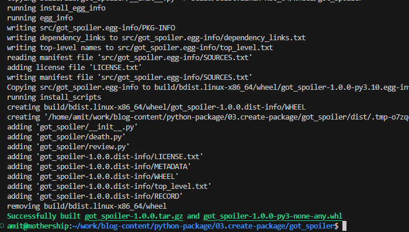Click the dist-info/LICENSE.txt line

click(105, 157)
